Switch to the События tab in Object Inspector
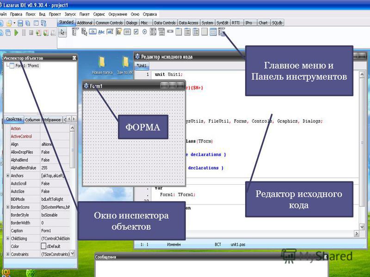Screen dimensions: 370x277 coord(32,120)
